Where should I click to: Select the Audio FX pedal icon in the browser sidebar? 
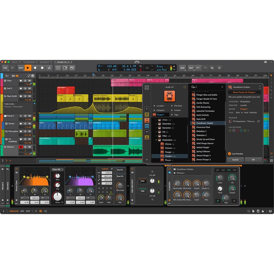click(x=147, y=120)
